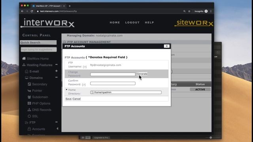
Task: Click the SiteWorx logo
Action: 194,23
